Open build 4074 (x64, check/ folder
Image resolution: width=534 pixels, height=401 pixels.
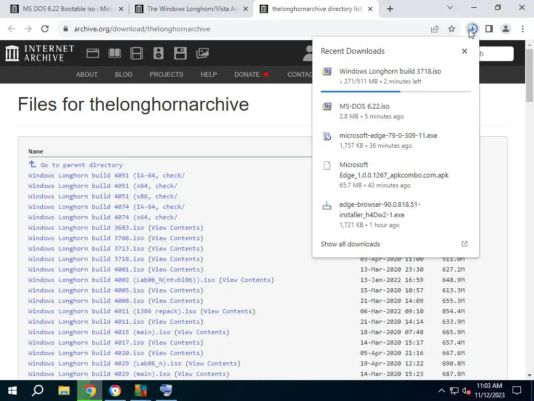click(103, 217)
